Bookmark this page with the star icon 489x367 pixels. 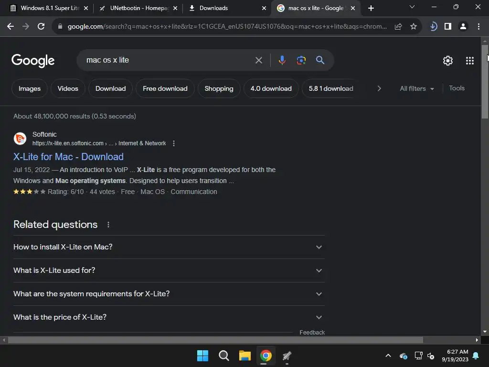pyautogui.click(x=414, y=27)
